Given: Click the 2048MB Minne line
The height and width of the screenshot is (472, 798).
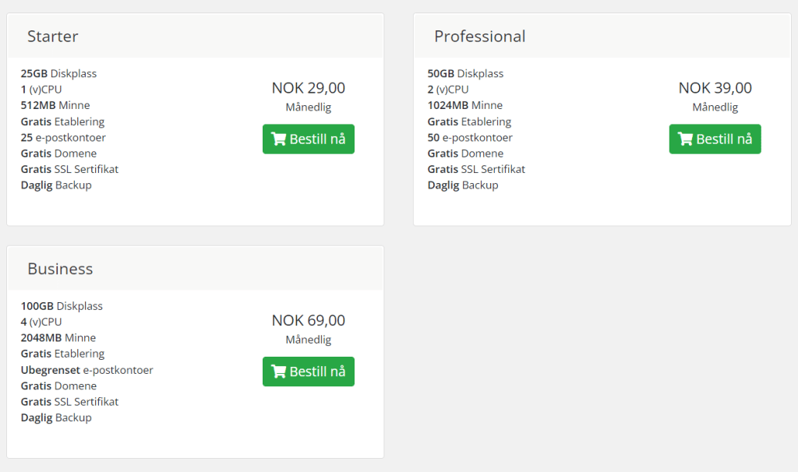Looking at the screenshot, I should 58,339.
